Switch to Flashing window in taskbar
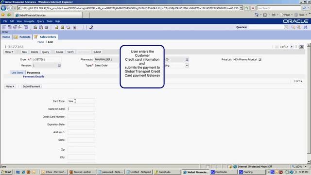 pyautogui.click(x=252, y=172)
